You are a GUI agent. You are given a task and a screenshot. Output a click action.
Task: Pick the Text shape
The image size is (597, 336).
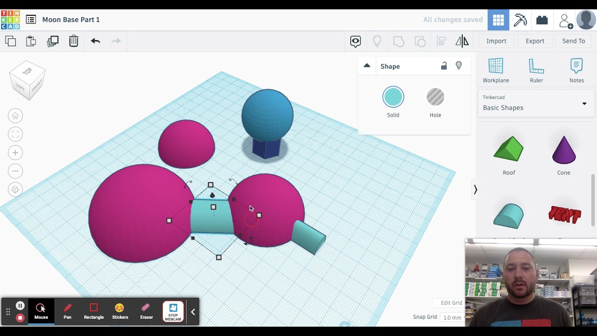click(565, 215)
